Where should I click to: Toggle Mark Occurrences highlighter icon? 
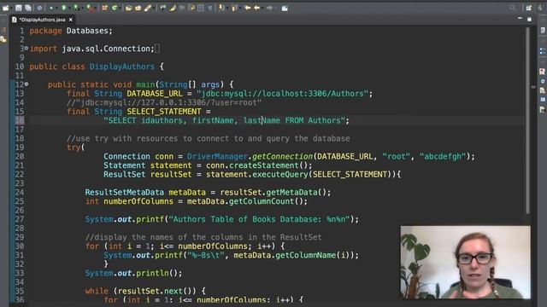point(173,8)
